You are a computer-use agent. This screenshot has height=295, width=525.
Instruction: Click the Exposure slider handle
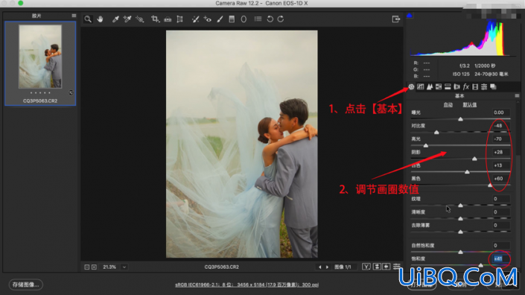coord(461,119)
